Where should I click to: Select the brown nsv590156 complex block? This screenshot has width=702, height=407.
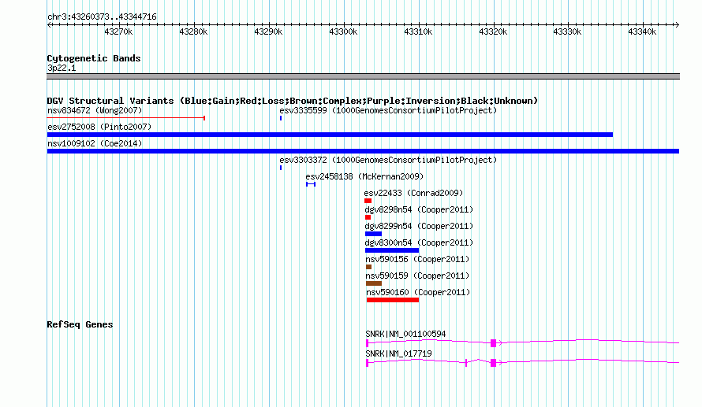[x=369, y=267]
